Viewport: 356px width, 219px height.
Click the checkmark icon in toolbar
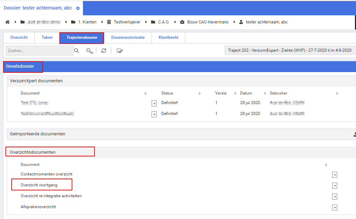coord(119,51)
